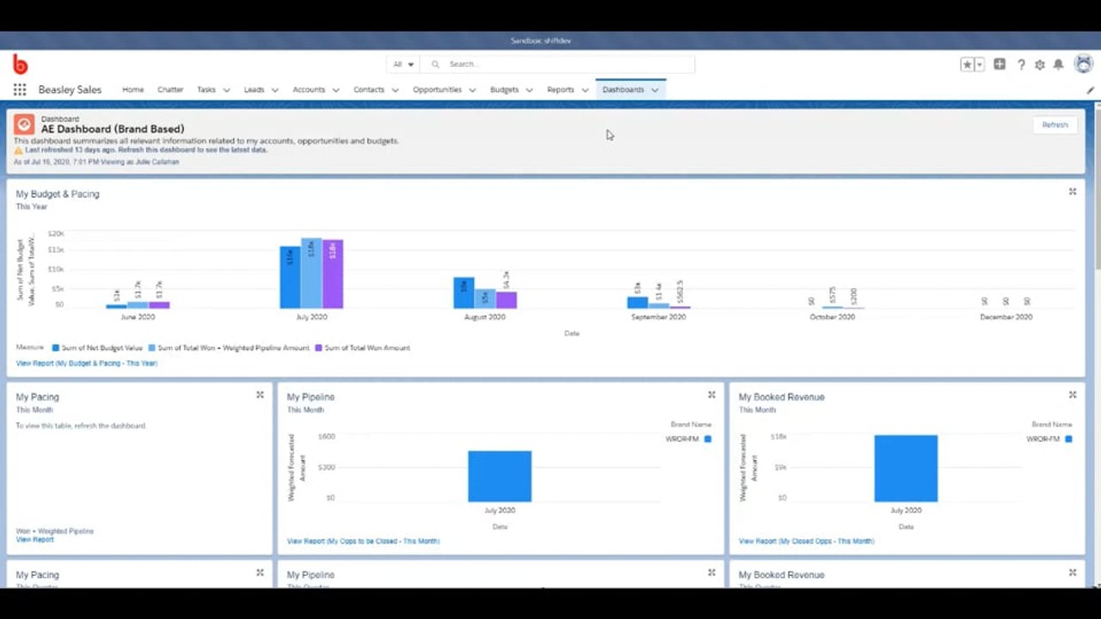Open the Tasks tab dropdown chevron
The height and width of the screenshot is (619, 1101).
pos(226,89)
